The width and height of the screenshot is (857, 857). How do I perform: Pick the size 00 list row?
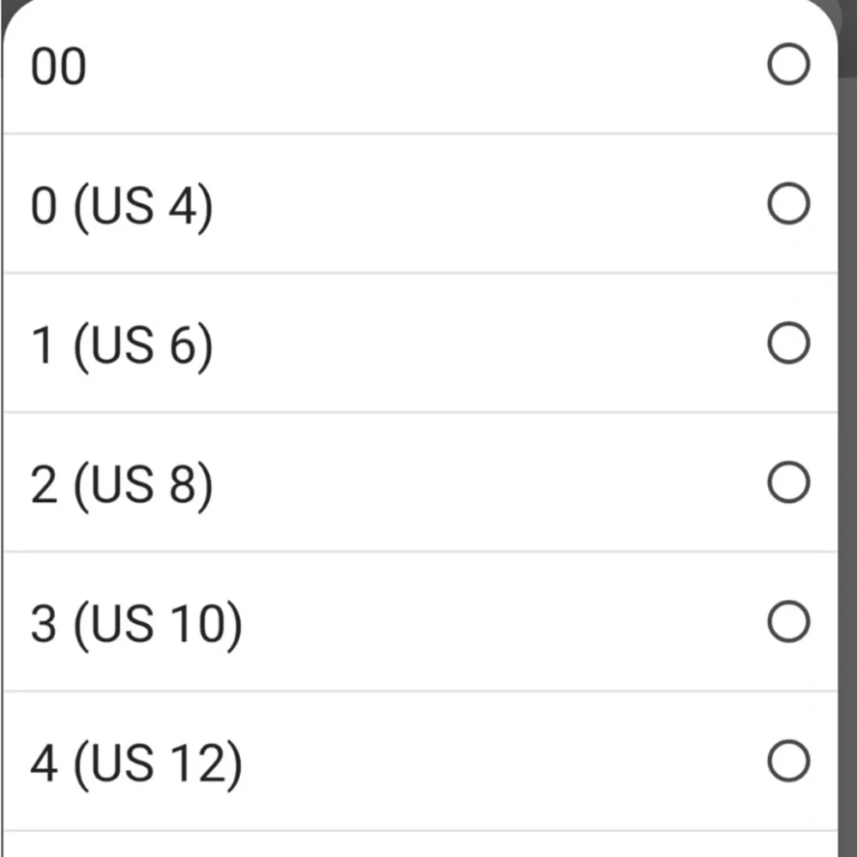[420, 67]
